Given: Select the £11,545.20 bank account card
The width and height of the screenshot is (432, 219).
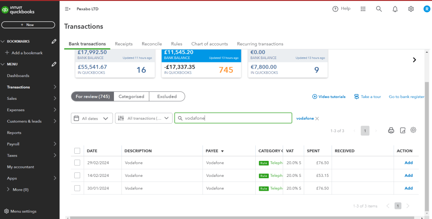Looking at the screenshot, I should (201, 64).
